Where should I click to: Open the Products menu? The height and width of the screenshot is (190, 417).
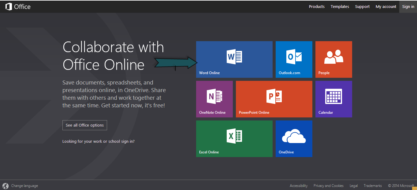[x=317, y=6]
